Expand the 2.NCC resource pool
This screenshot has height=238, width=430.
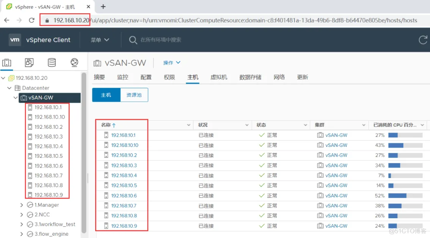(x=22, y=215)
